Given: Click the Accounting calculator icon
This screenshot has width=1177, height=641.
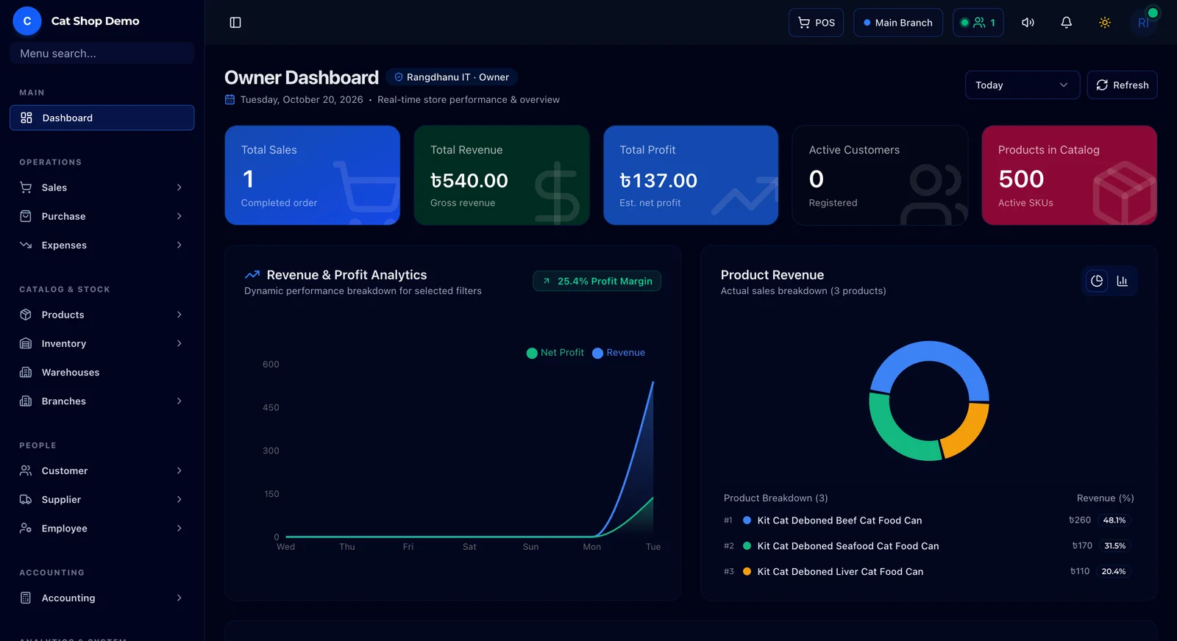Looking at the screenshot, I should tap(26, 598).
